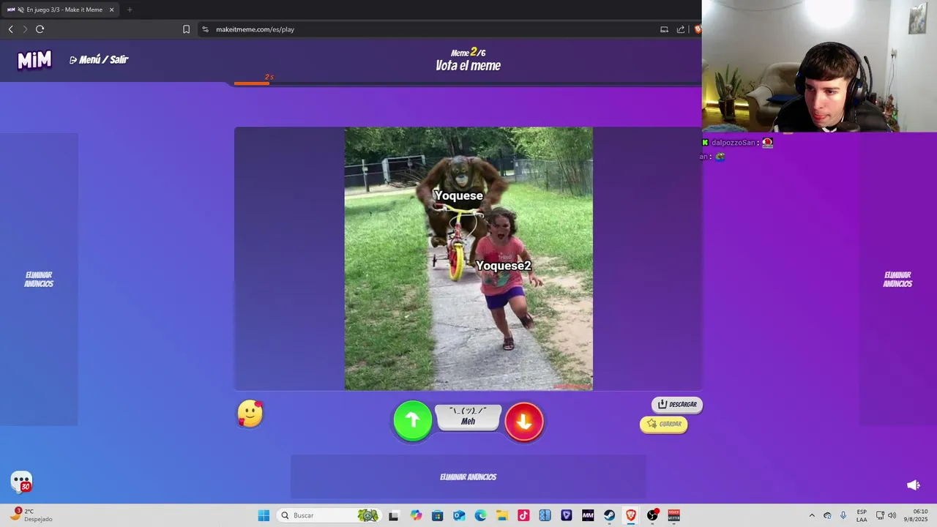Click Eliminar Anuncios at bottom banner

point(468,477)
